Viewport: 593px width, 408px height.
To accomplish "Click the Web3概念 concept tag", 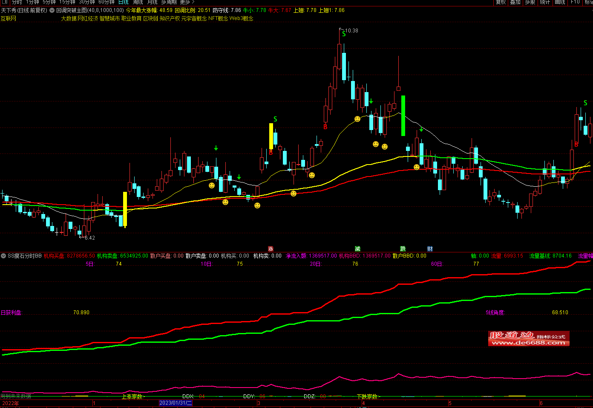I will coord(242,18).
